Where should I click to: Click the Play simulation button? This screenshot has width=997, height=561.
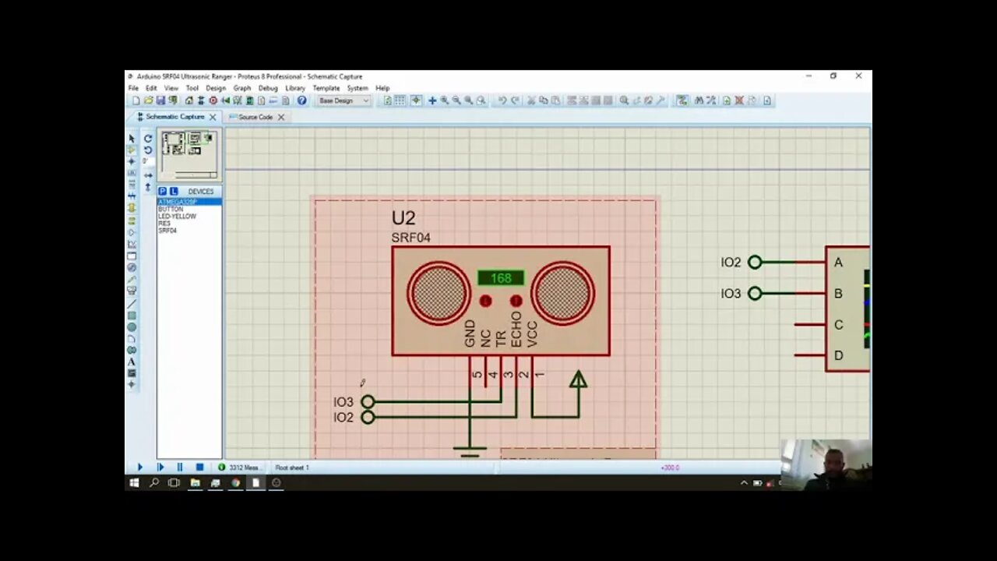click(140, 467)
